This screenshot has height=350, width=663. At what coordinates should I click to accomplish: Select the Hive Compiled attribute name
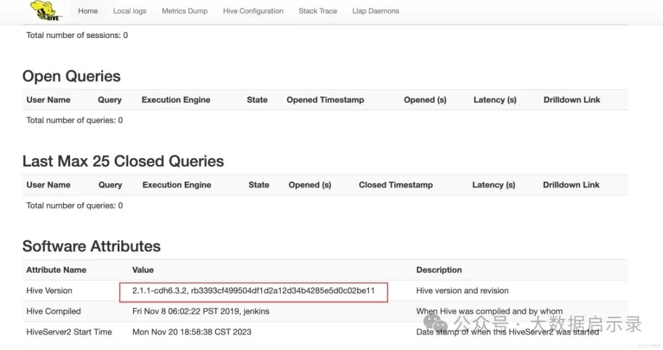(x=53, y=311)
